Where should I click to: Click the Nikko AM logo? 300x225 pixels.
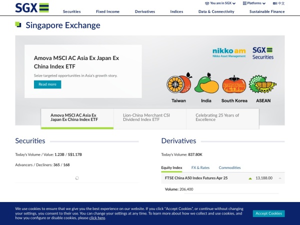click(229, 52)
